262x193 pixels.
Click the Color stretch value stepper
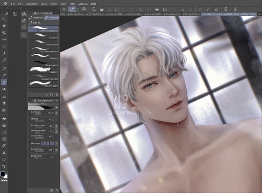pos(53,136)
